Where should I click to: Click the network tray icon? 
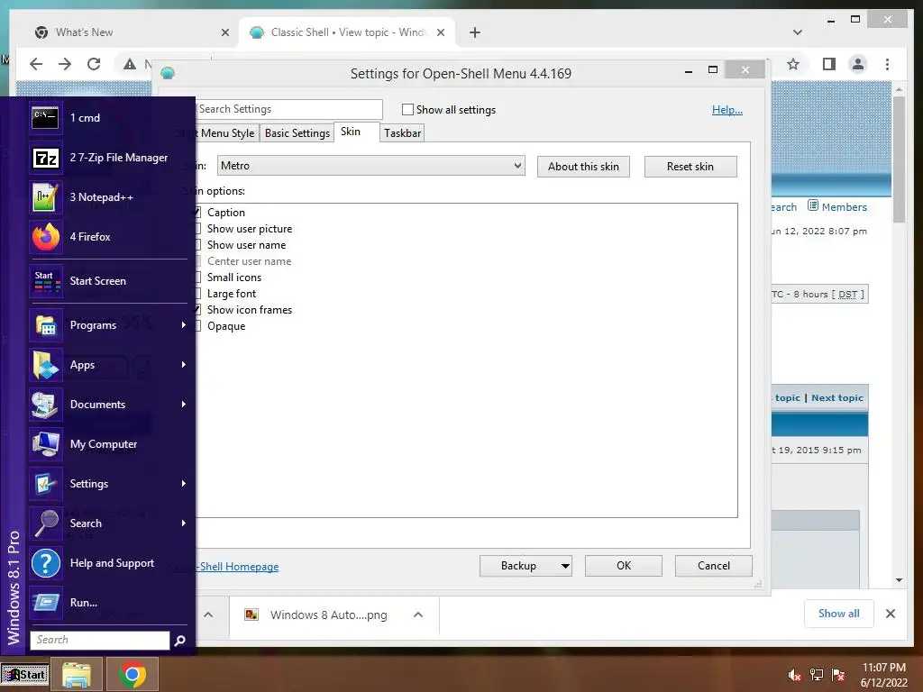[816, 675]
